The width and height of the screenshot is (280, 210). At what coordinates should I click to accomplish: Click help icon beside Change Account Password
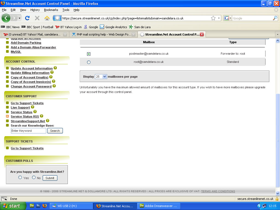[54, 86]
